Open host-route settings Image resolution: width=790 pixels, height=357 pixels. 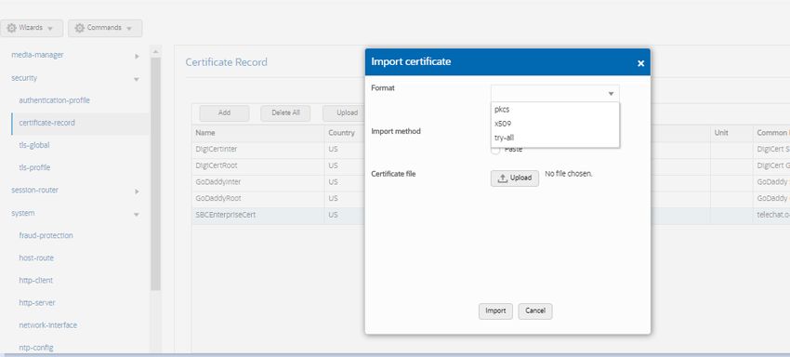coord(36,258)
